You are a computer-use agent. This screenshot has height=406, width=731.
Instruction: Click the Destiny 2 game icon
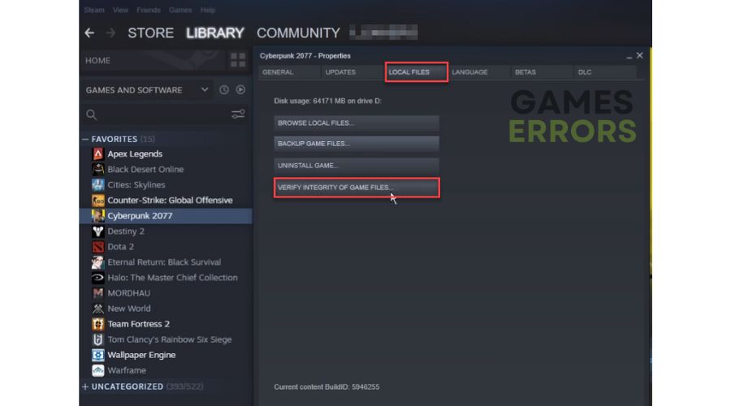[98, 231]
